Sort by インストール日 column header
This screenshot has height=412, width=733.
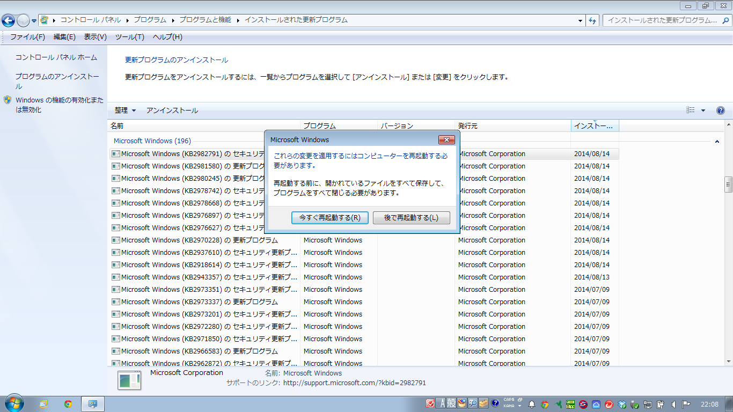(595, 126)
